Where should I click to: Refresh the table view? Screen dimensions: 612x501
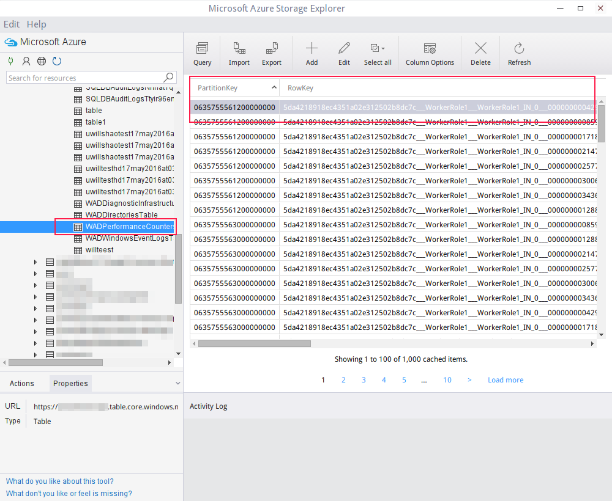tap(519, 53)
